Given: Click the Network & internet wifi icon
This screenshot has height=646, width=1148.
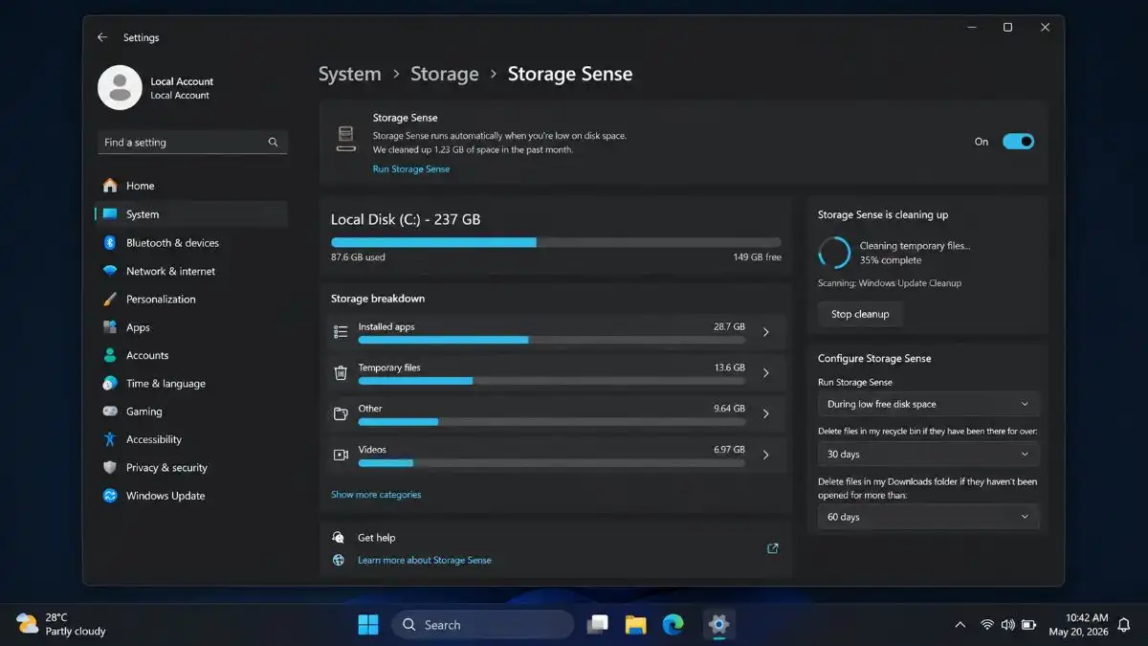Looking at the screenshot, I should tap(110, 271).
